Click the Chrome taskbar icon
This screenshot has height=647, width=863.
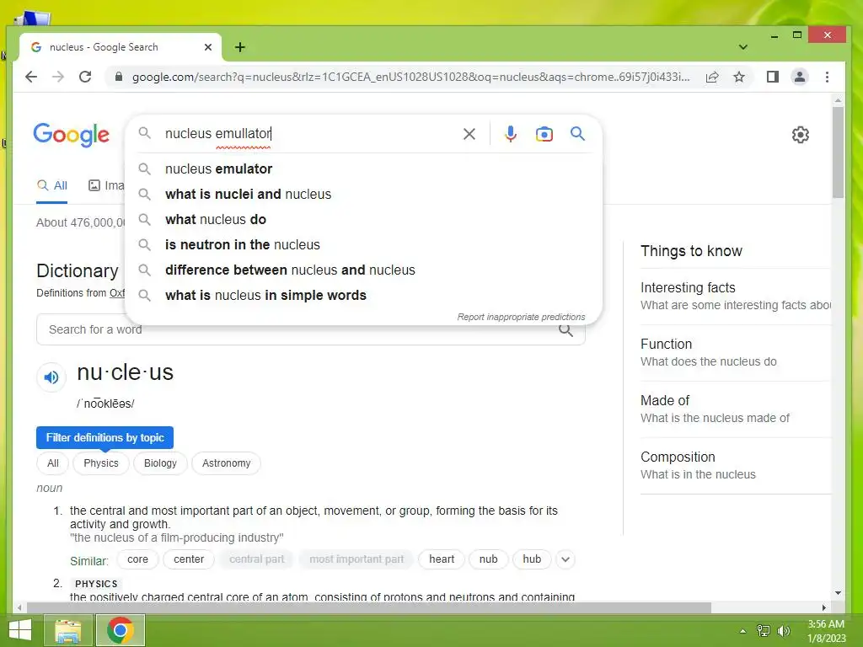click(x=121, y=630)
